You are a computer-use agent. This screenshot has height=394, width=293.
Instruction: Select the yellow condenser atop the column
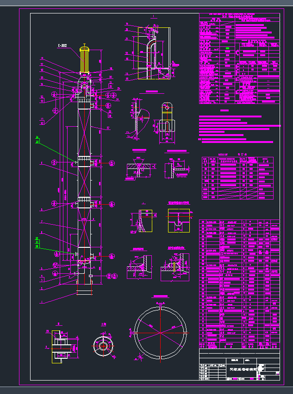(x=85, y=60)
